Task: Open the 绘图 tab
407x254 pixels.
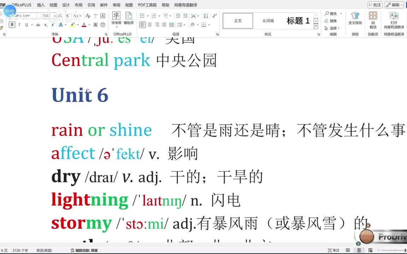Action: click(x=53, y=5)
